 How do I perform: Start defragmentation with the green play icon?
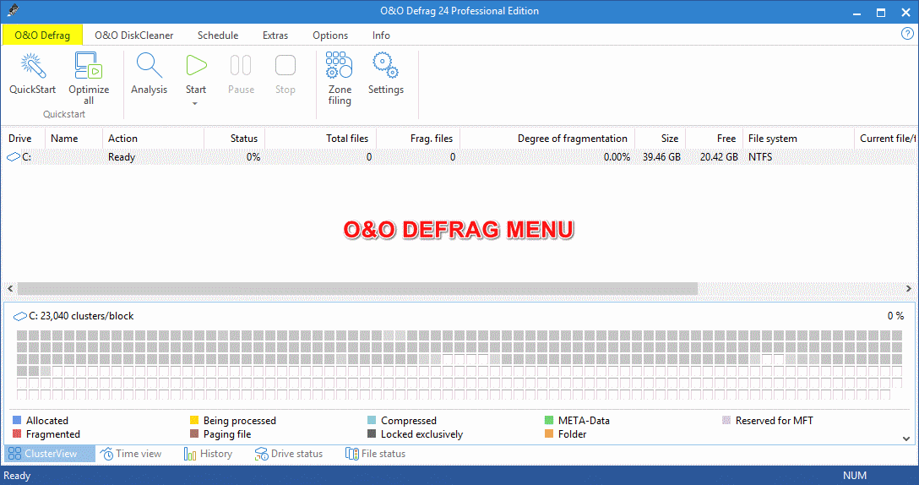(196, 65)
